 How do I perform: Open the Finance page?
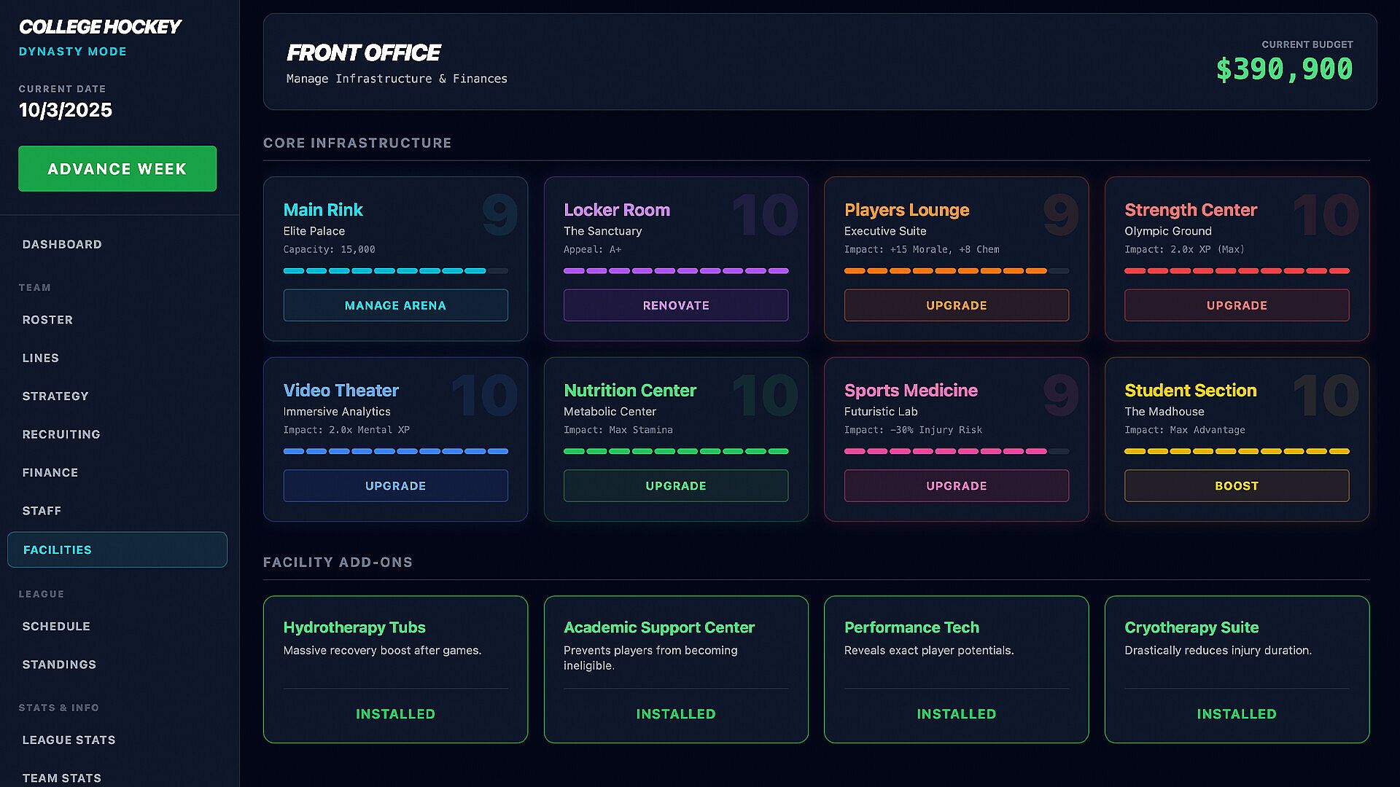(50, 472)
